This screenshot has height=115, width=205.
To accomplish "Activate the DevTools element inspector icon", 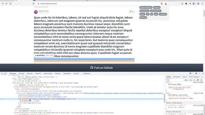I will coord(2,73).
